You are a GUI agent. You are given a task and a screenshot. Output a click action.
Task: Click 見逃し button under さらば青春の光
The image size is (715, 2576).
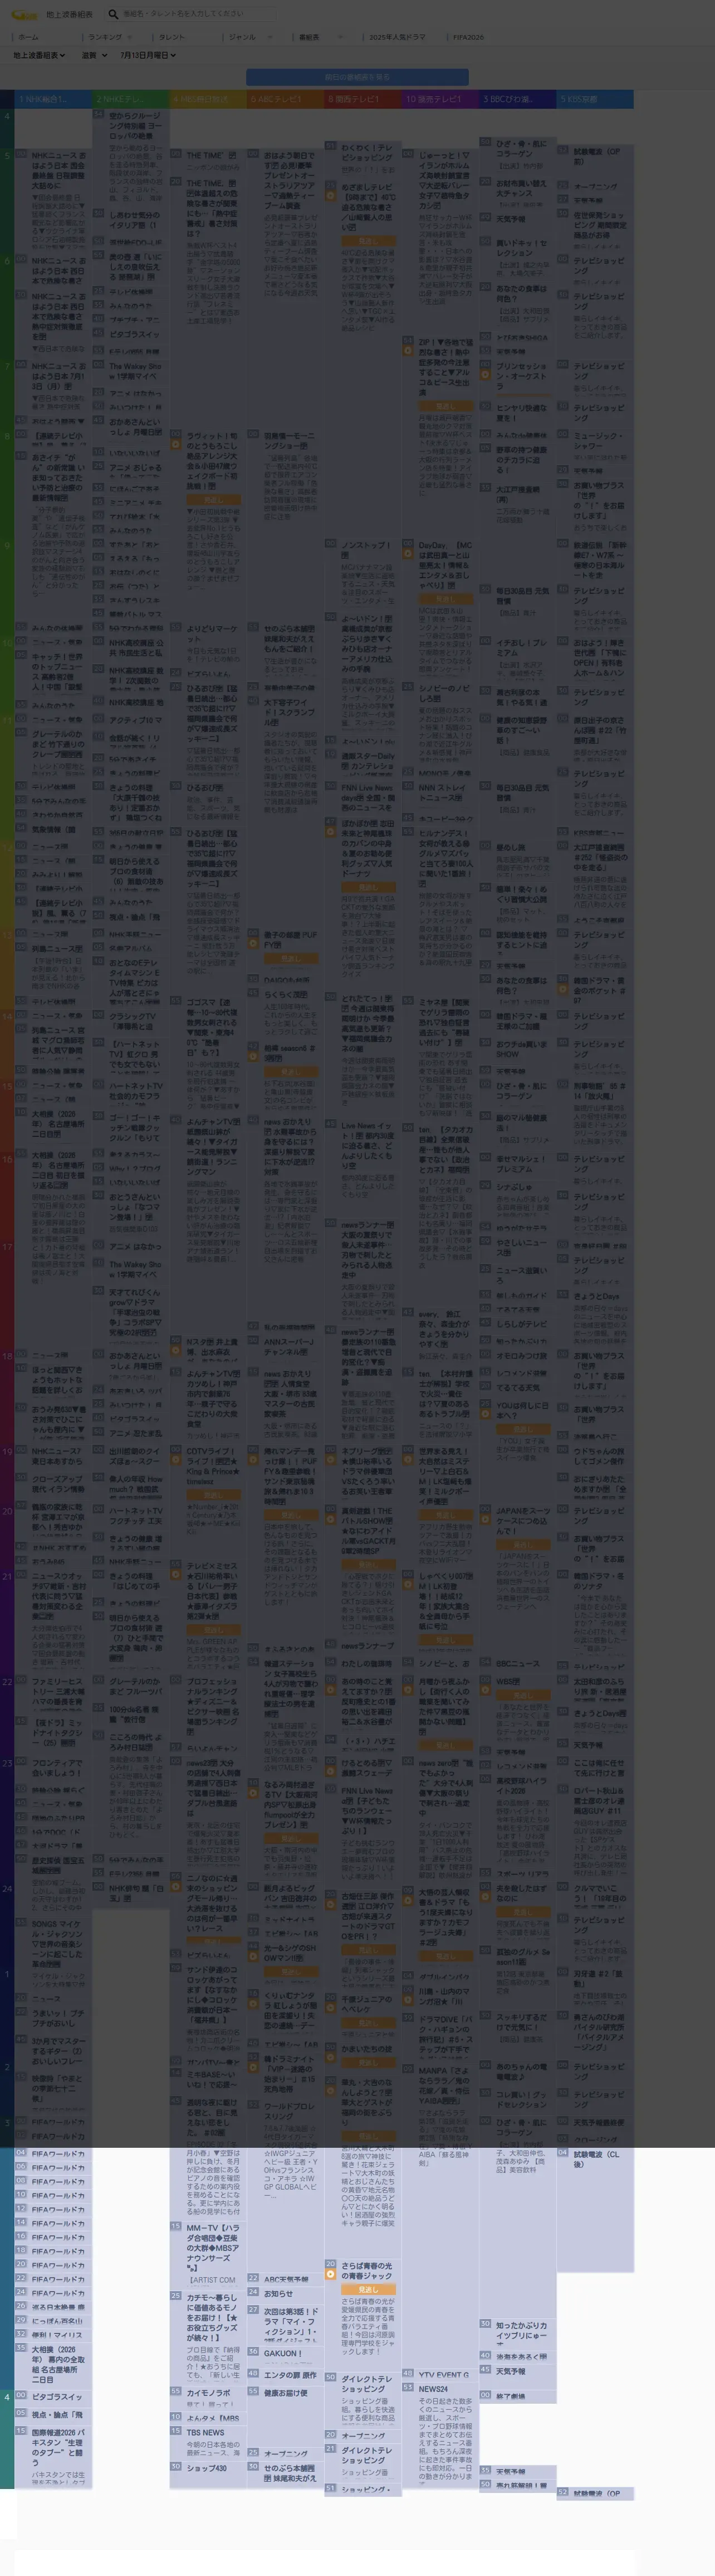pyautogui.click(x=369, y=2289)
